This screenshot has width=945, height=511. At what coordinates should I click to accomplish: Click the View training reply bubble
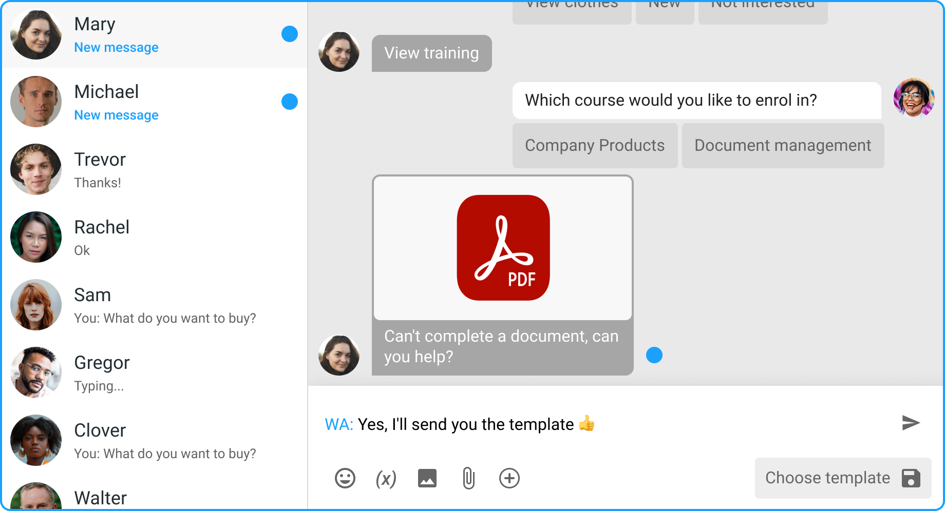[x=431, y=53]
